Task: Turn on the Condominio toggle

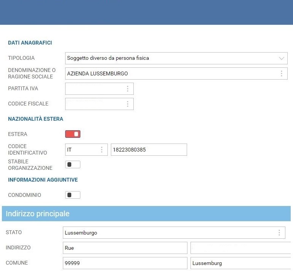Action: tap(73, 195)
